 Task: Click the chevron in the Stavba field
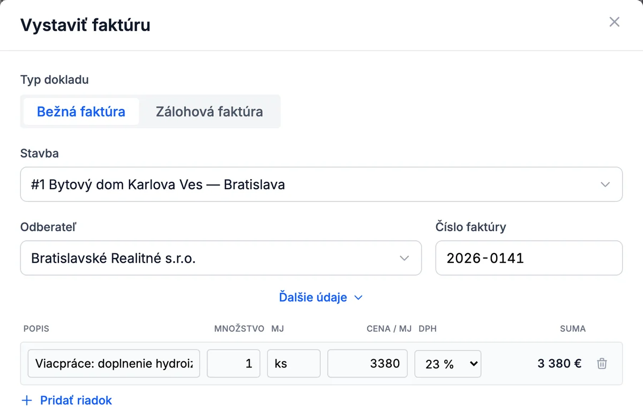pyautogui.click(x=605, y=184)
